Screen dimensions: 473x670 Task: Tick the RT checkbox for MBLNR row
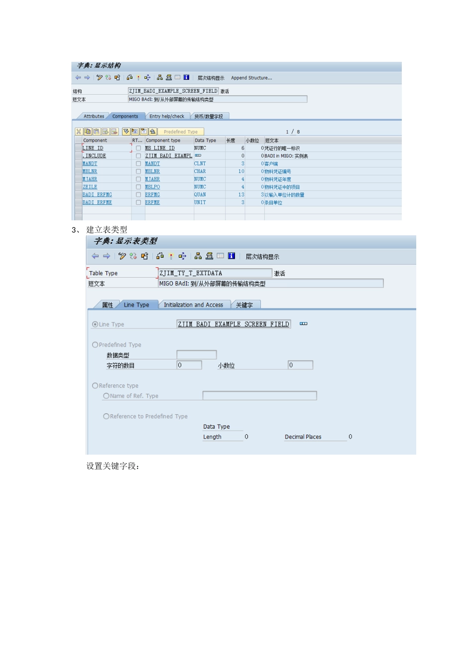(138, 171)
